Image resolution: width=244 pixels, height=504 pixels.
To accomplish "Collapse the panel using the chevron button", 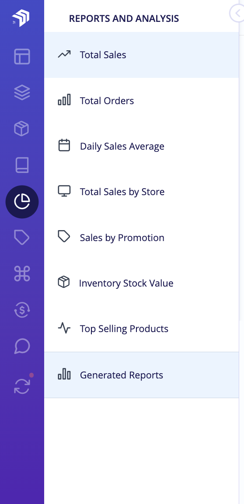I will tap(237, 13).
